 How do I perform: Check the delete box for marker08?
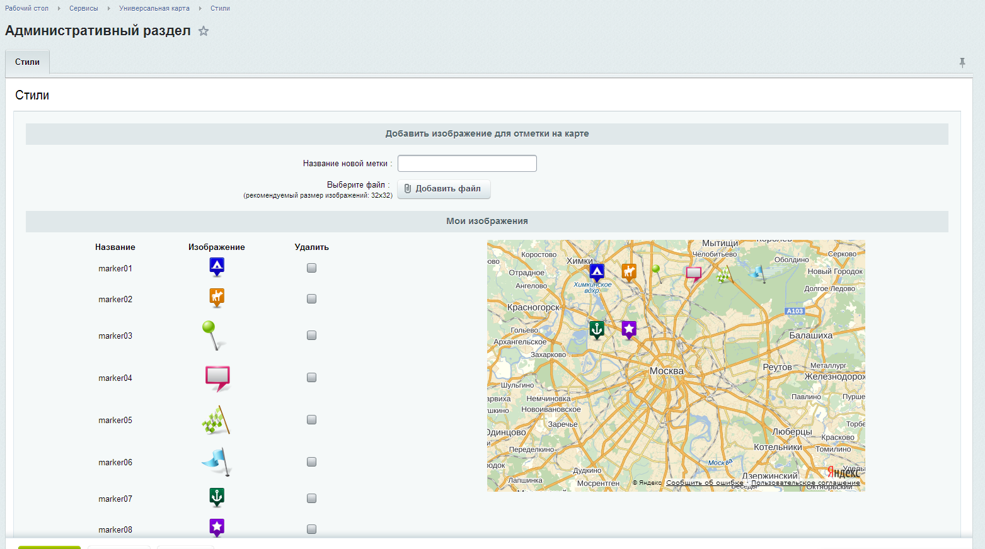coord(311,529)
